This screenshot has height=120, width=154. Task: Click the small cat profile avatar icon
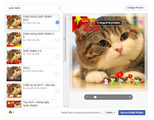click(10, 112)
